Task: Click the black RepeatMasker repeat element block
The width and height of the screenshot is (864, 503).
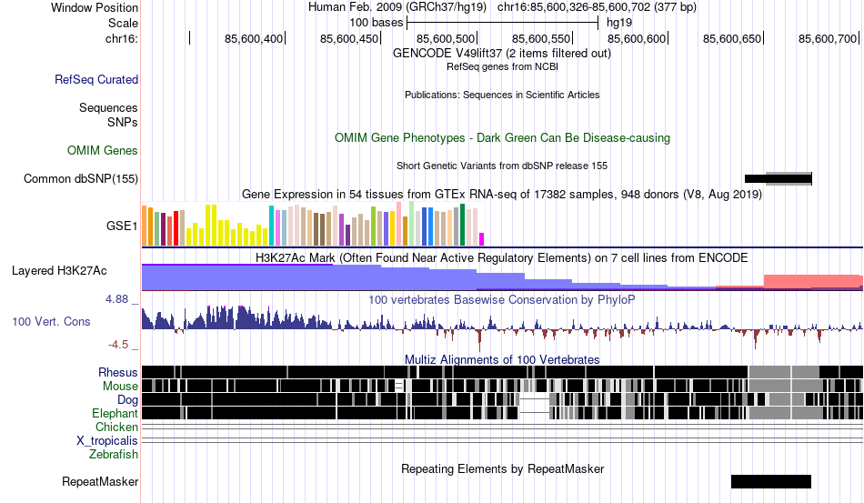Action: coord(771,481)
